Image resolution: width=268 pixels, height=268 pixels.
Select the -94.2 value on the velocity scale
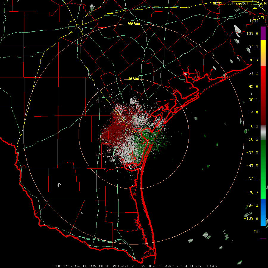click(x=252, y=205)
